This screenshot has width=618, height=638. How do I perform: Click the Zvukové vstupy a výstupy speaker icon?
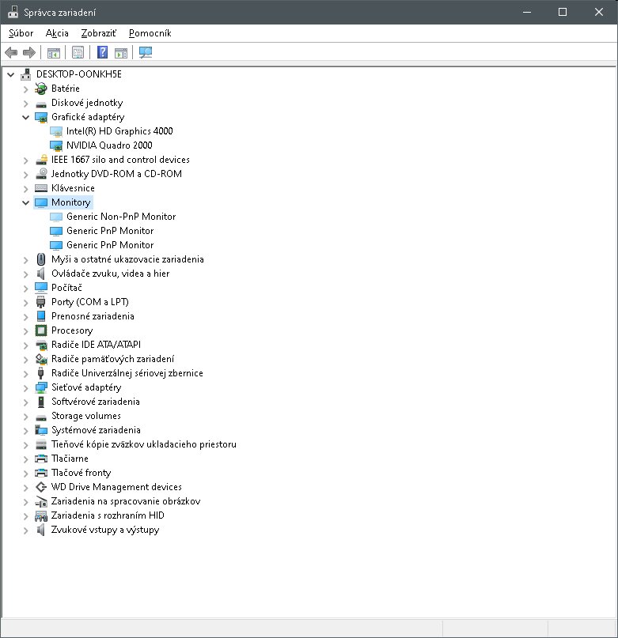click(40, 530)
